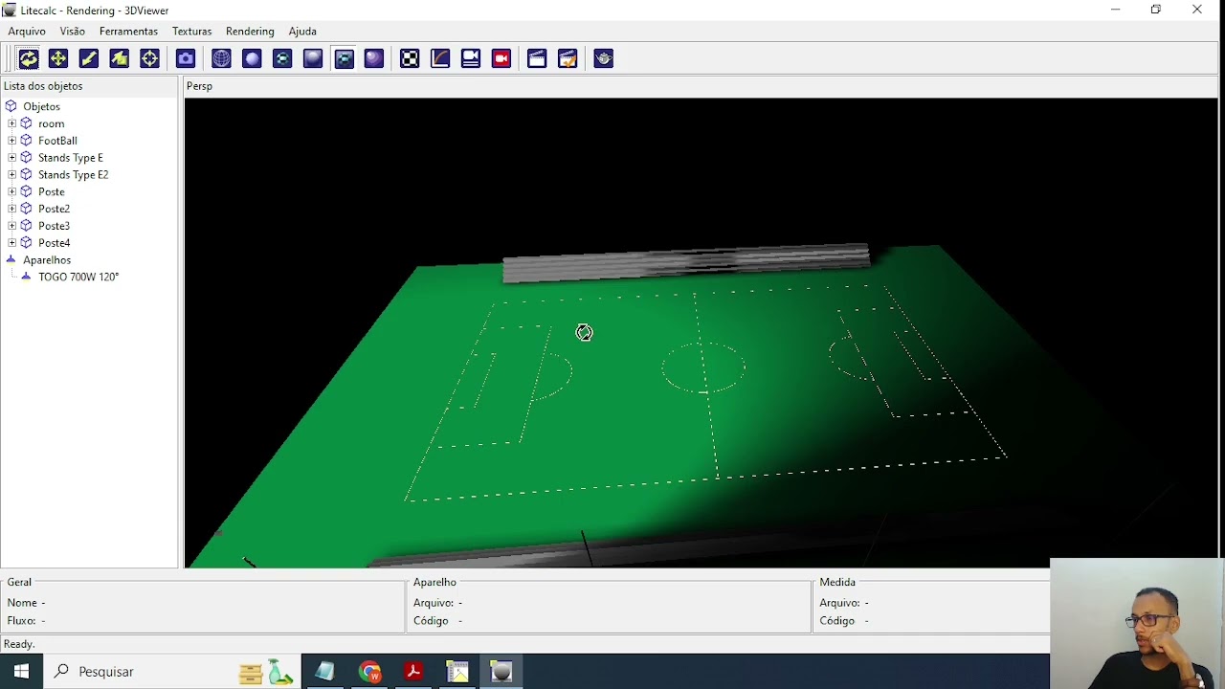Click the plain light-blue sphere icon
The width and height of the screenshot is (1225, 689).
(x=252, y=59)
